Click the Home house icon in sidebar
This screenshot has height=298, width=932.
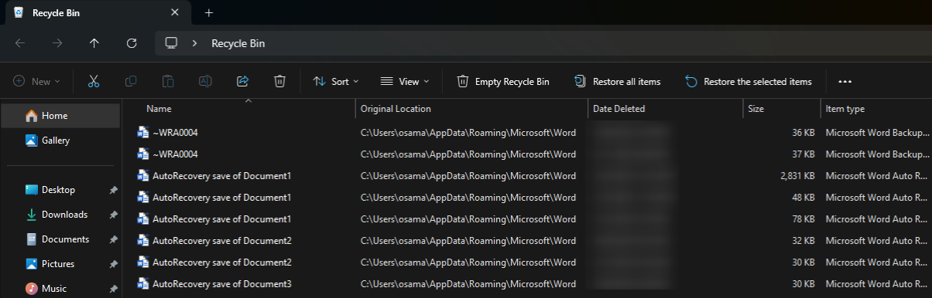(32, 116)
